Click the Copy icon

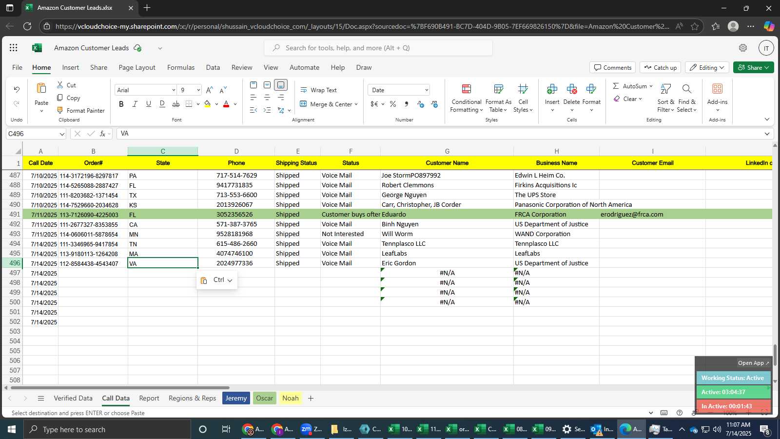pyautogui.click(x=60, y=98)
